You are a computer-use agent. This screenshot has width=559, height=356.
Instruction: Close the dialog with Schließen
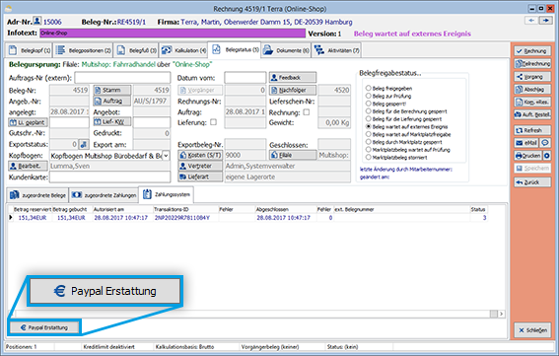coord(532,330)
